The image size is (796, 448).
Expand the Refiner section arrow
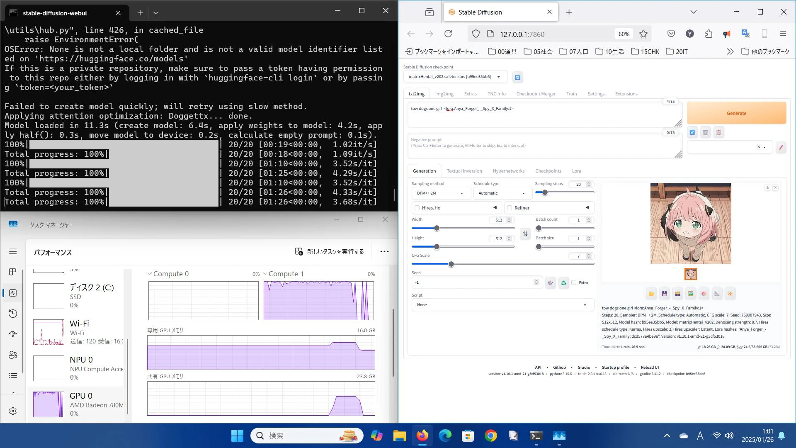pos(587,208)
